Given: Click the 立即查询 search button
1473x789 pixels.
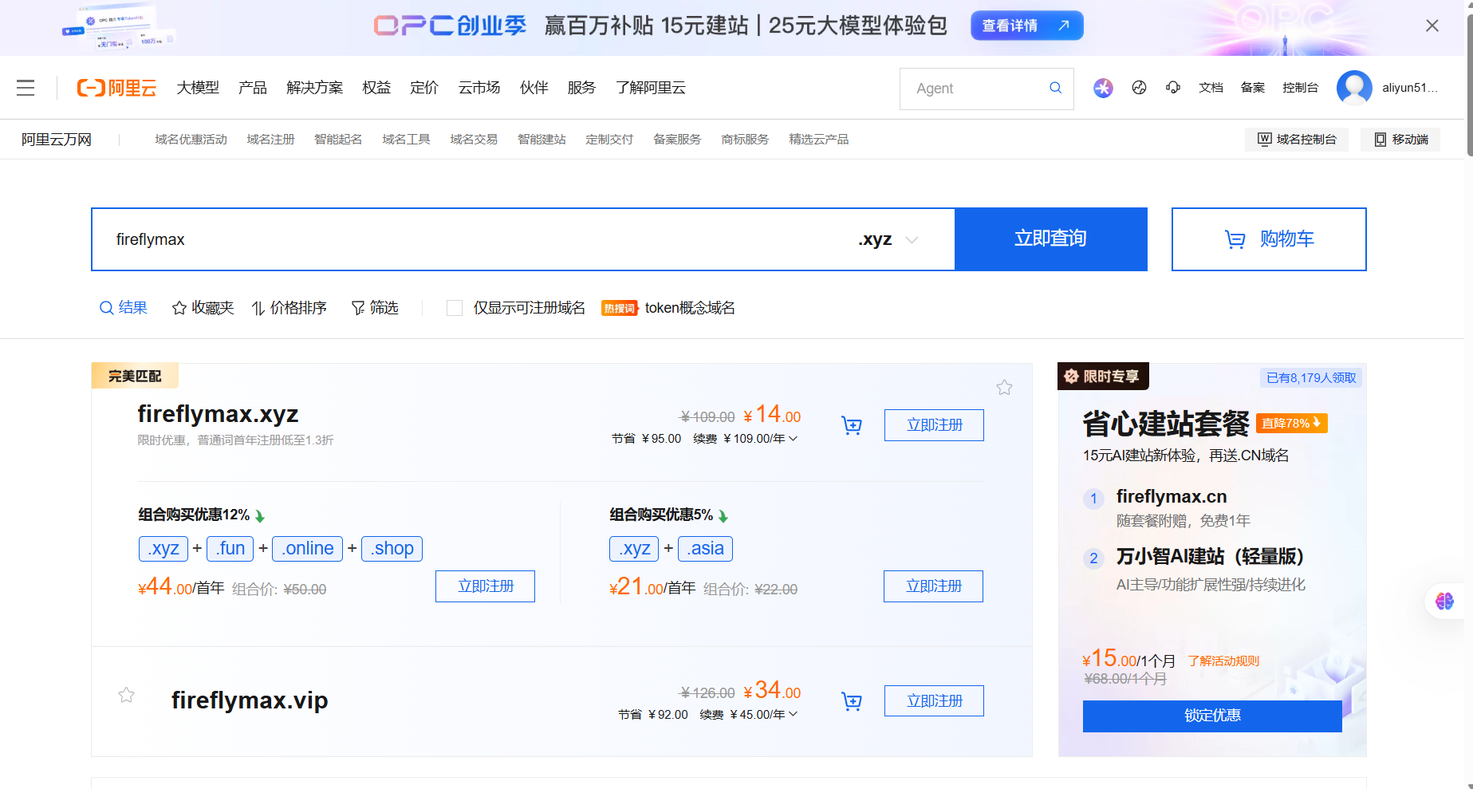Looking at the screenshot, I should [x=1051, y=239].
